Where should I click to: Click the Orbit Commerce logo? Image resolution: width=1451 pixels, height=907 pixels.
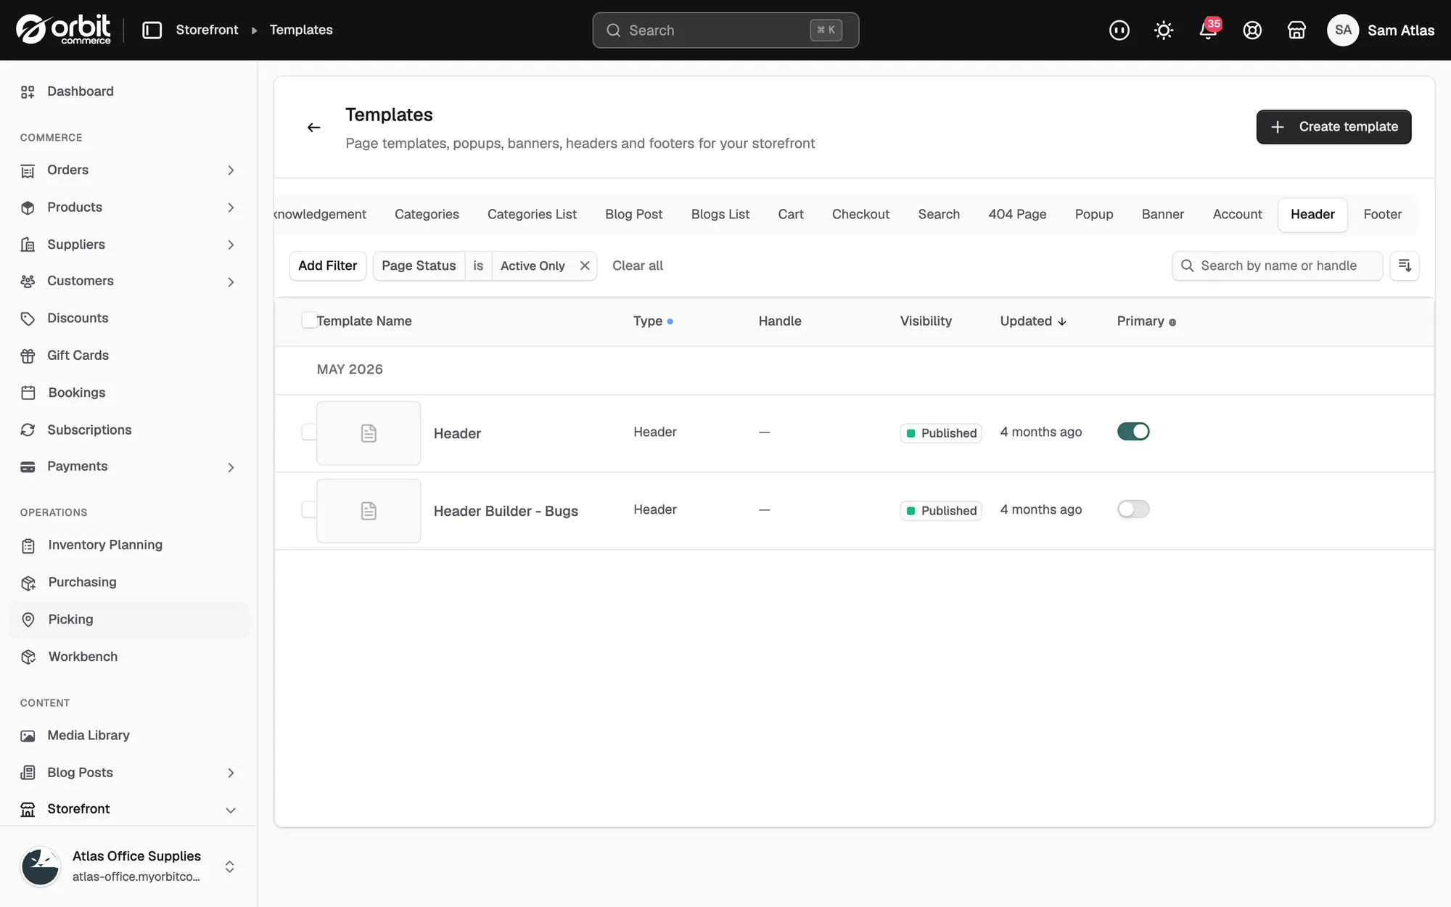point(63,30)
